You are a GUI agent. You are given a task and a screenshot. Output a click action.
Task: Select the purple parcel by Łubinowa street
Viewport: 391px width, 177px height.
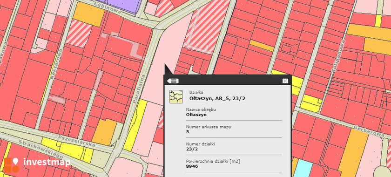pos(124,6)
